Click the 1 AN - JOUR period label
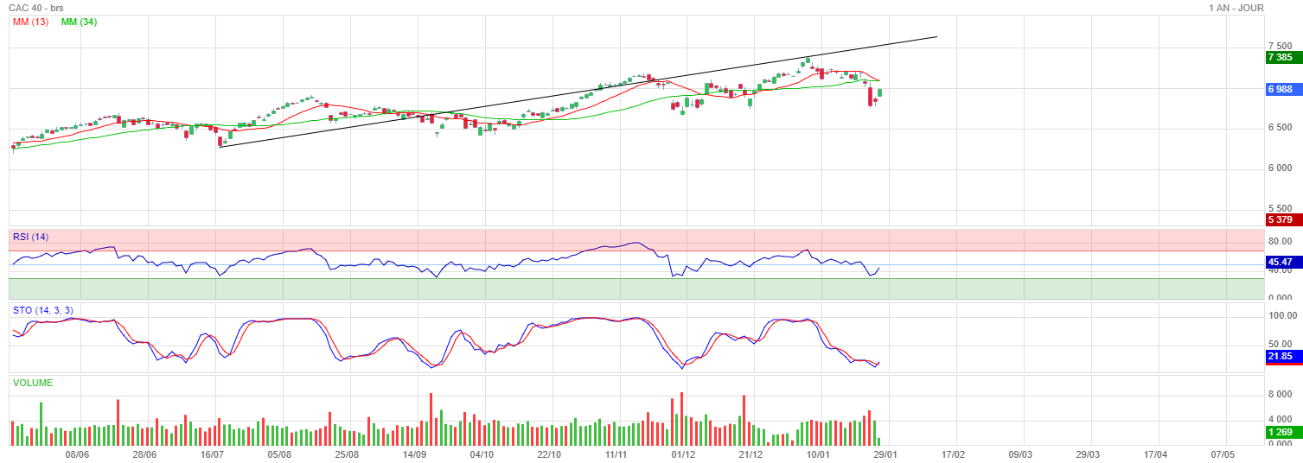This screenshot has height=463, width=1303. pos(1236,8)
